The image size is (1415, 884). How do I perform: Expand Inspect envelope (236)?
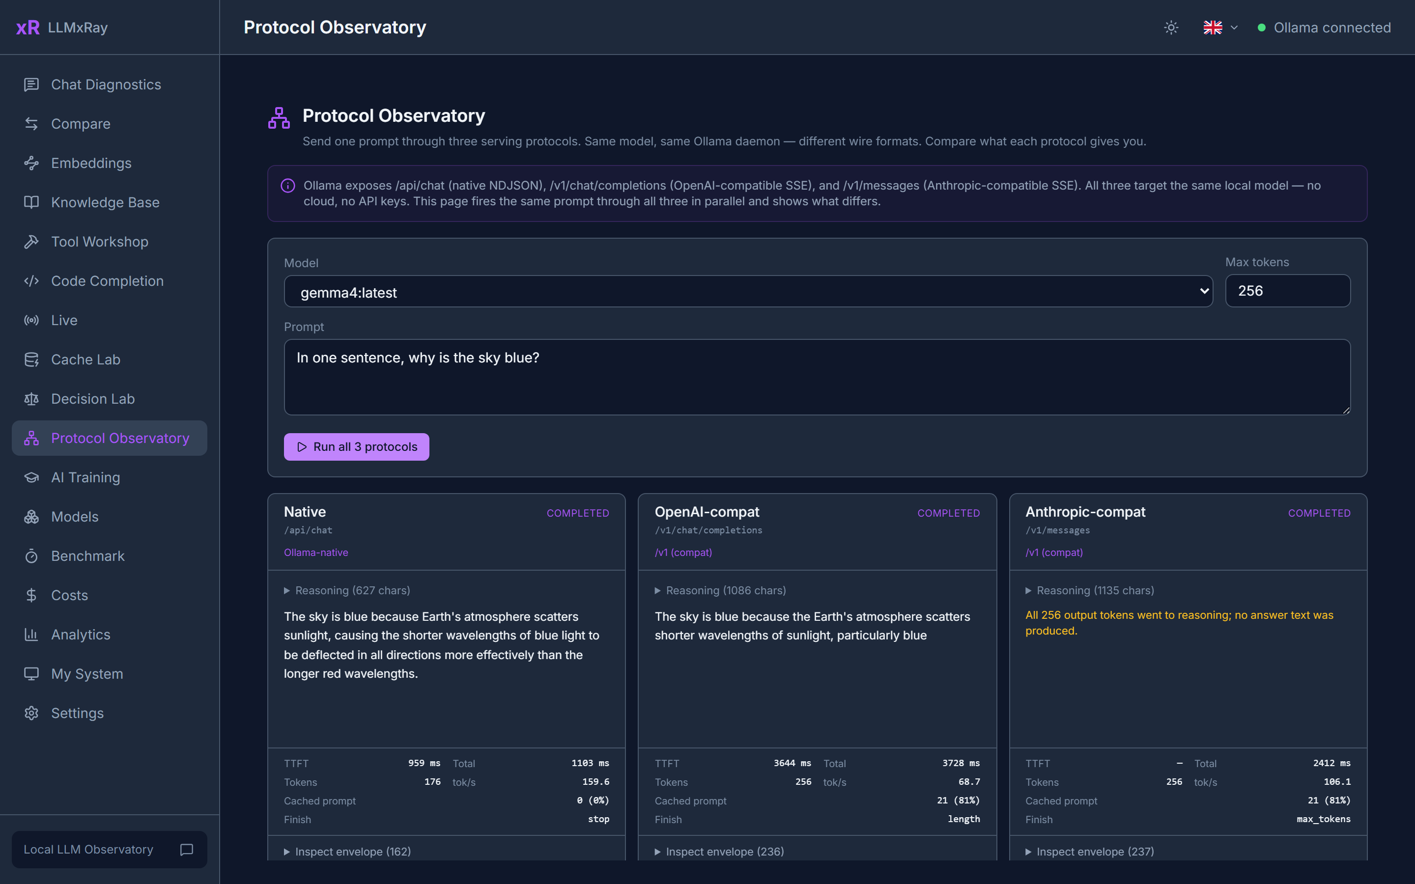coord(719,852)
